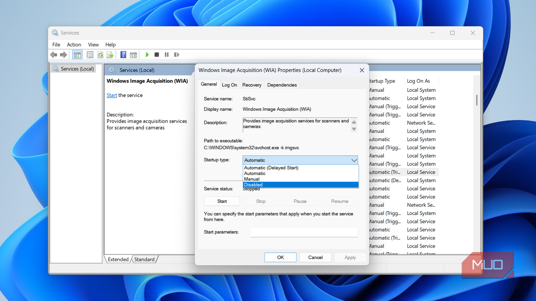Click in the Start parameters field
Viewport: 536px width, 301px height.
click(x=304, y=232)
